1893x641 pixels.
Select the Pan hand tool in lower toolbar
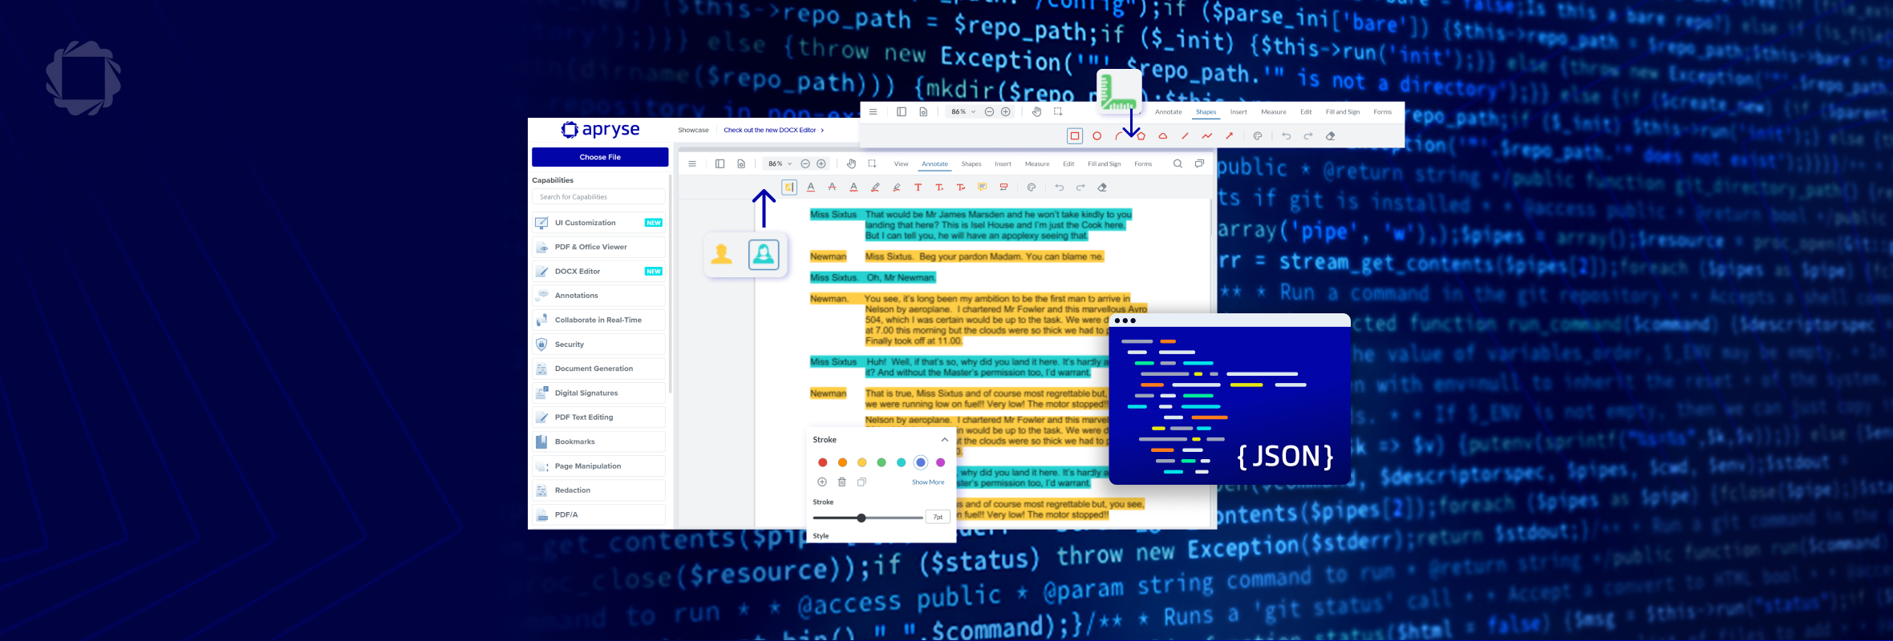851,163
